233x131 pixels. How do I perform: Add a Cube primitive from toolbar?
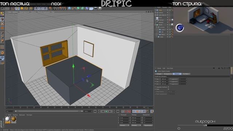(x=69, y=8)
